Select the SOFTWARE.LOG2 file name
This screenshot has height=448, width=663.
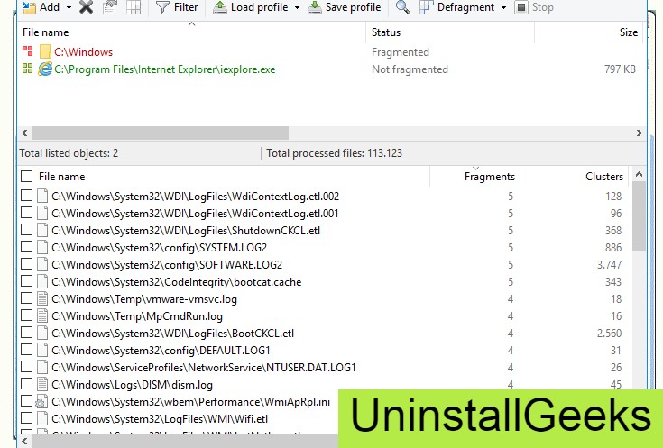[x=167, y=265]
